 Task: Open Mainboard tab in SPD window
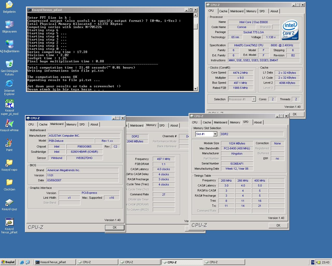pos(220,122)
